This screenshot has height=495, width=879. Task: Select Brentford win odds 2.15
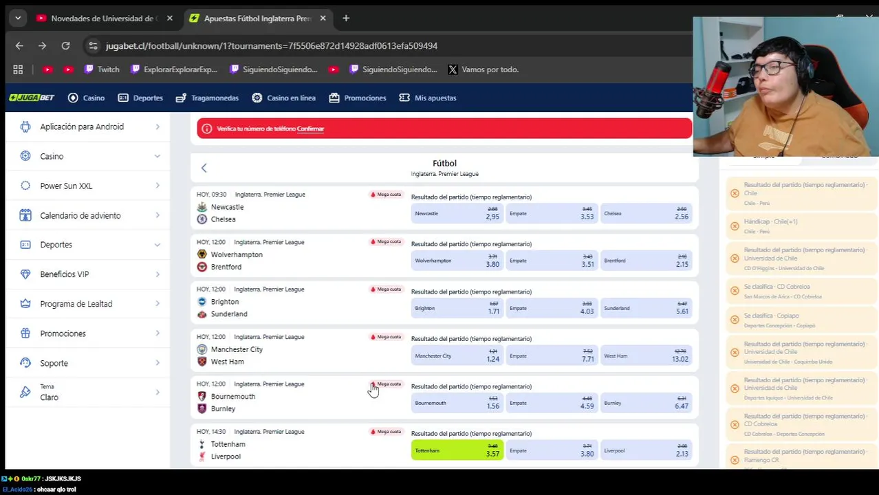tap(646, 261)
